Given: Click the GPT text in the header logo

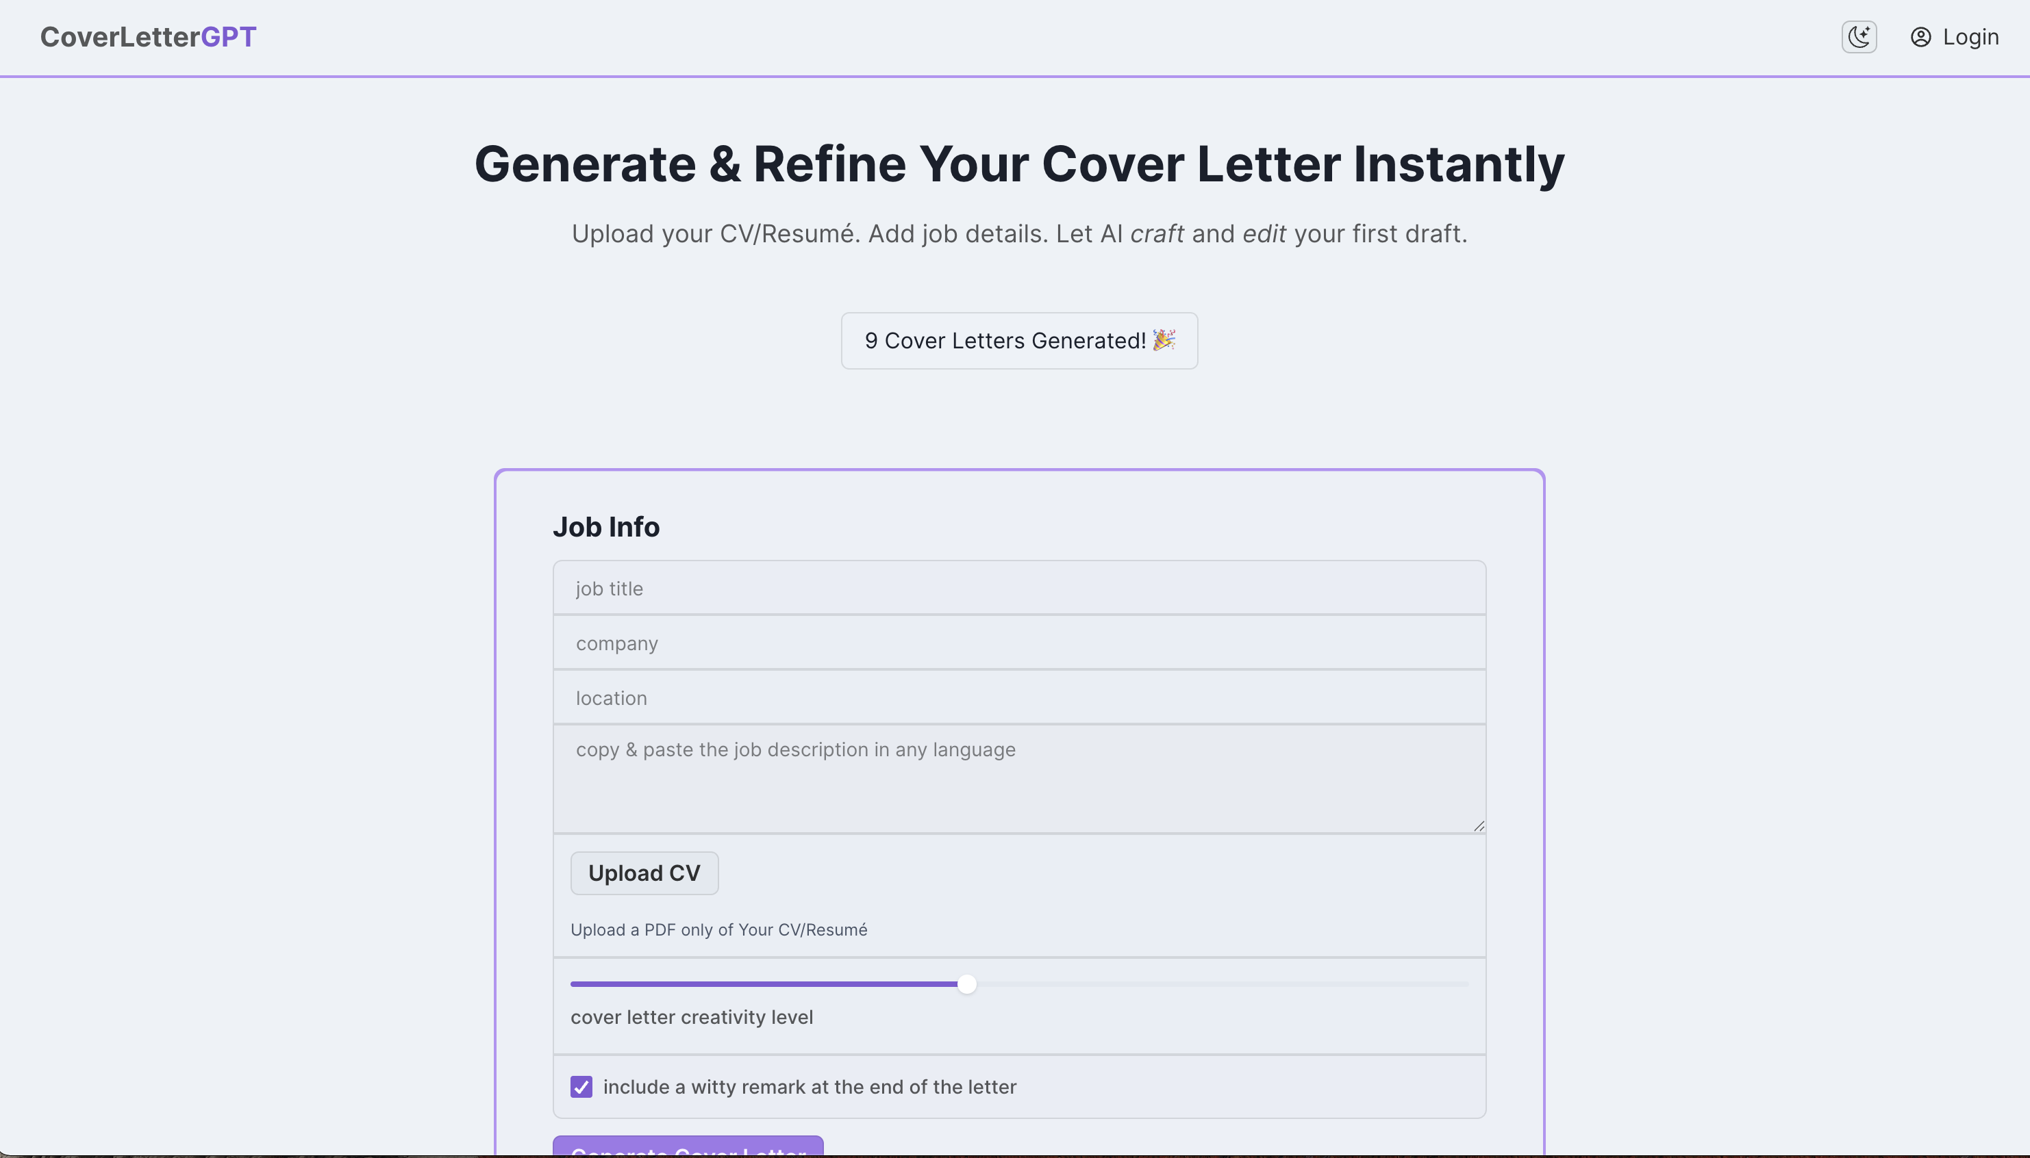Looking at the screenshot, I should click(x=228, y=36).
